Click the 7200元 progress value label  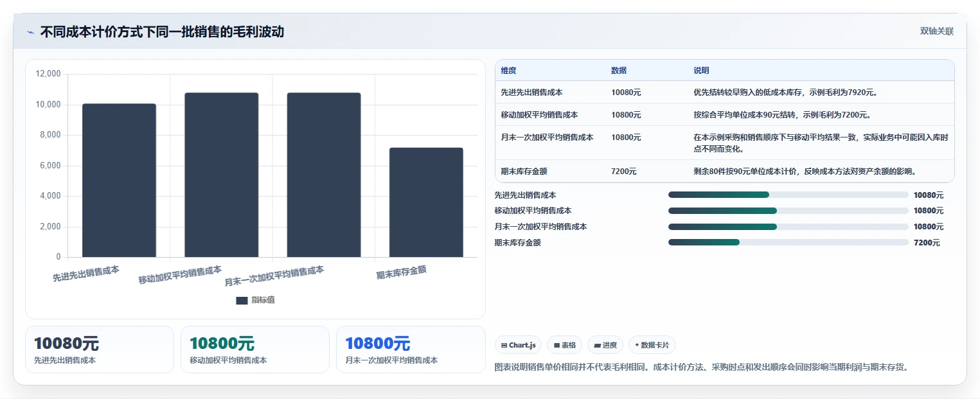pos(927,243)
